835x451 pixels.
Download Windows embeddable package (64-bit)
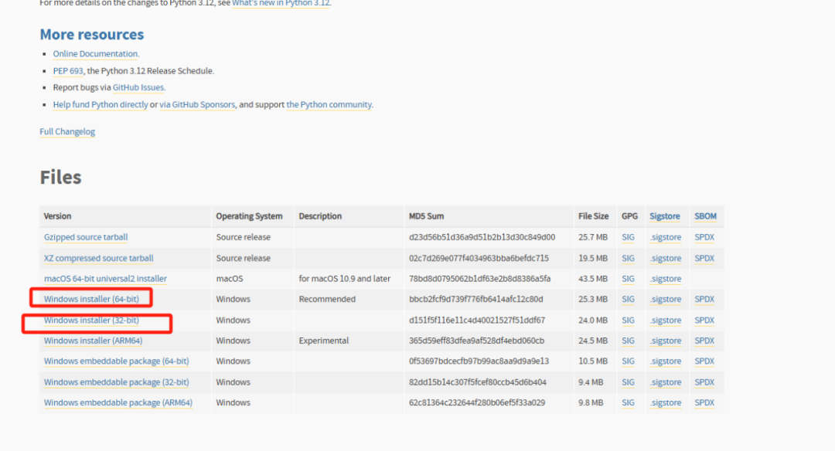[x=117, y=361]
